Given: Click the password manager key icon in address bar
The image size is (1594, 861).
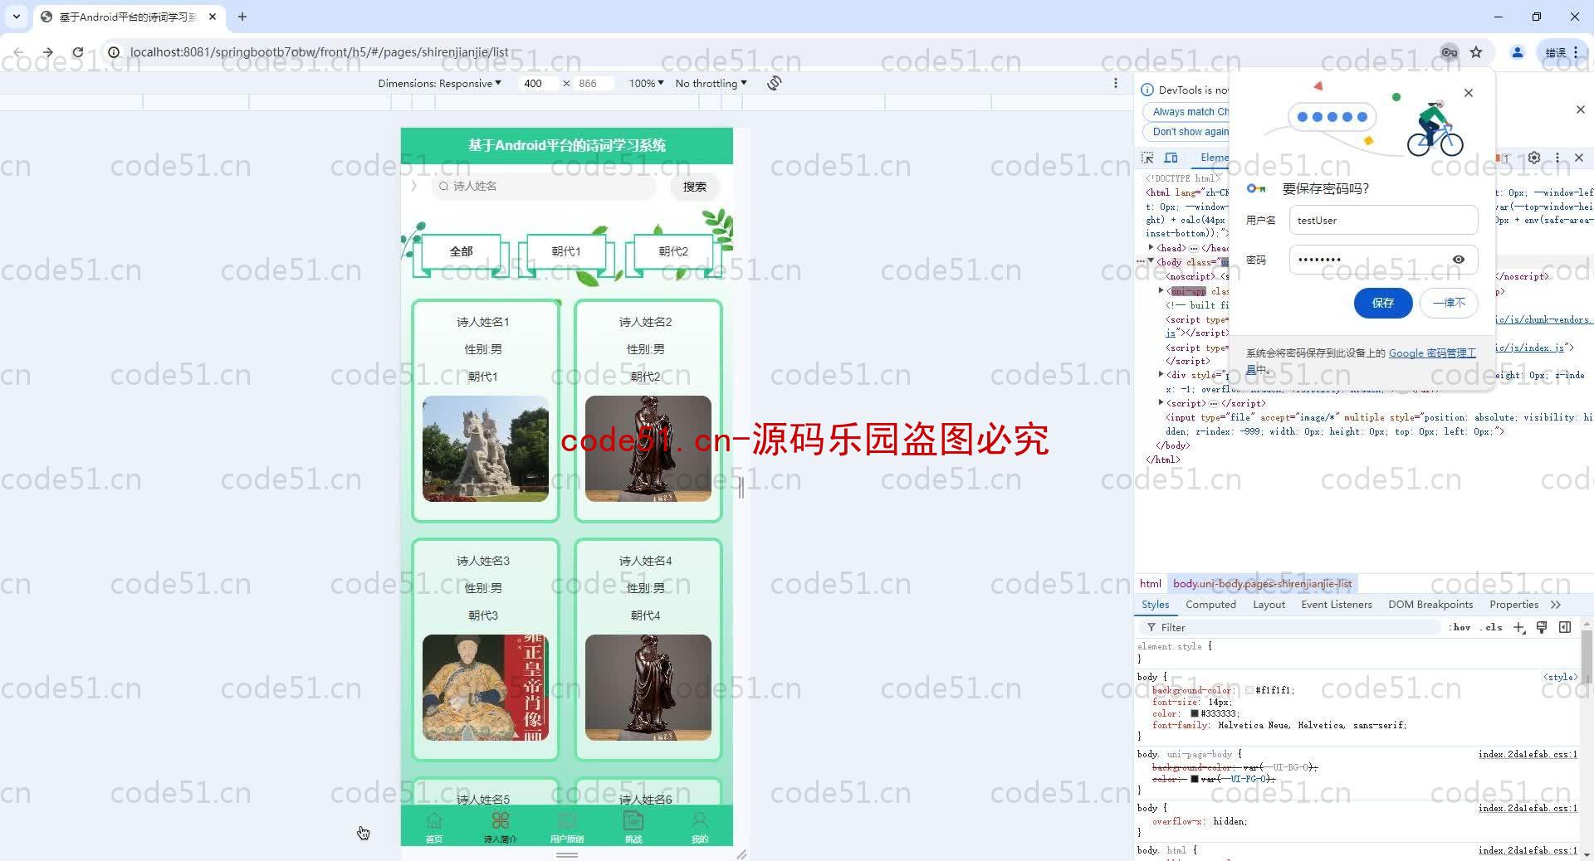Looking at the screenshot, I should pyautogui.click(x=1449, y=52).
